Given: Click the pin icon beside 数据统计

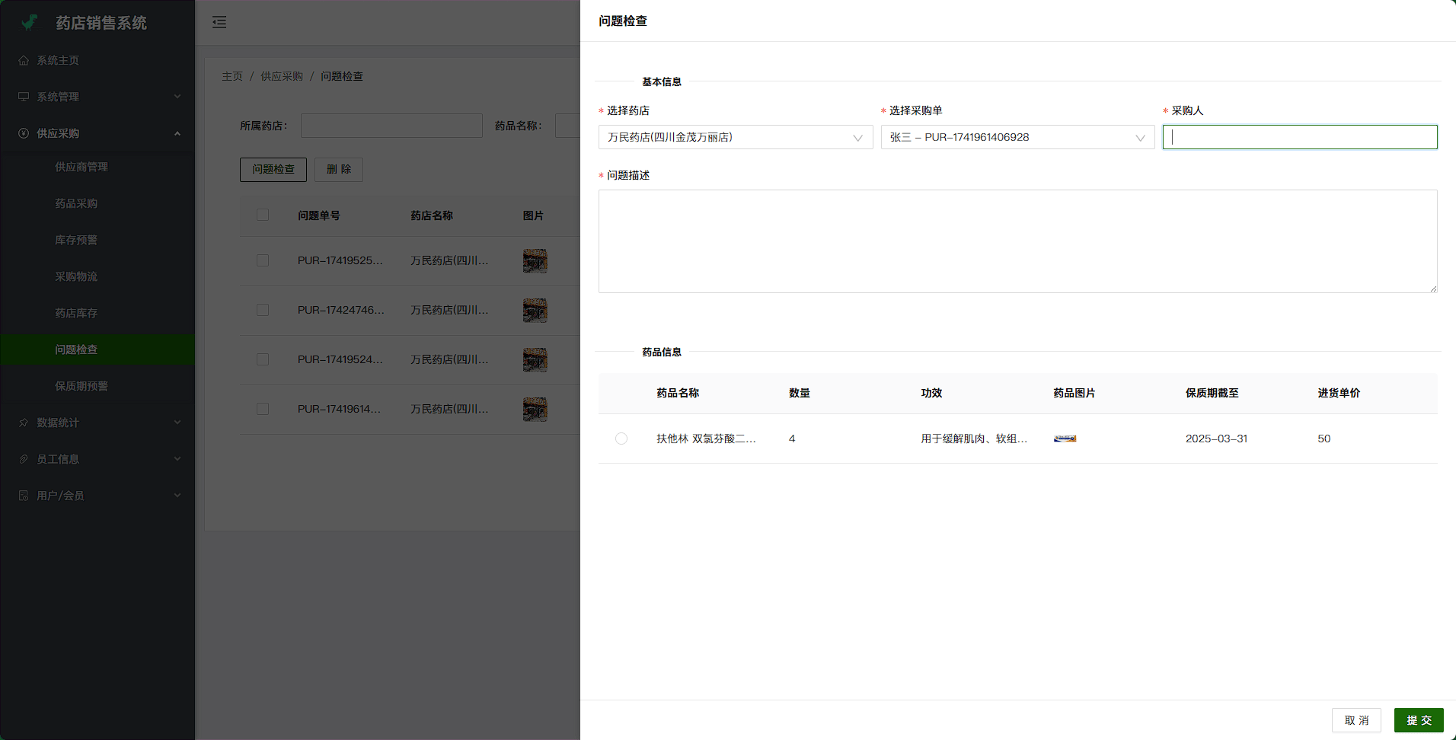Looking at the screenshot, I should pyautogui.click(x=24, y=423).
